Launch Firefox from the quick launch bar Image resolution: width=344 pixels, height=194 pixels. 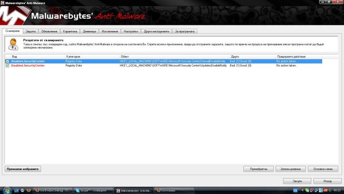tap(28, 190)
